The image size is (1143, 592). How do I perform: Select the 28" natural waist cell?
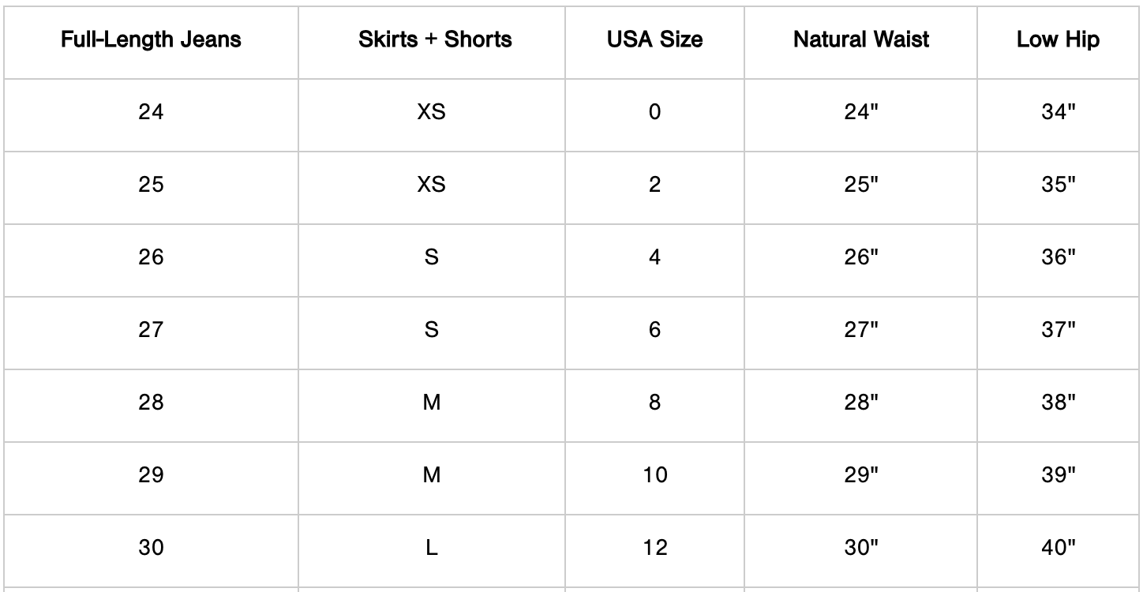click(x=861, y=403)
